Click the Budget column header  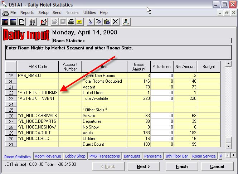pyautogui.click(x=209, y=67)
